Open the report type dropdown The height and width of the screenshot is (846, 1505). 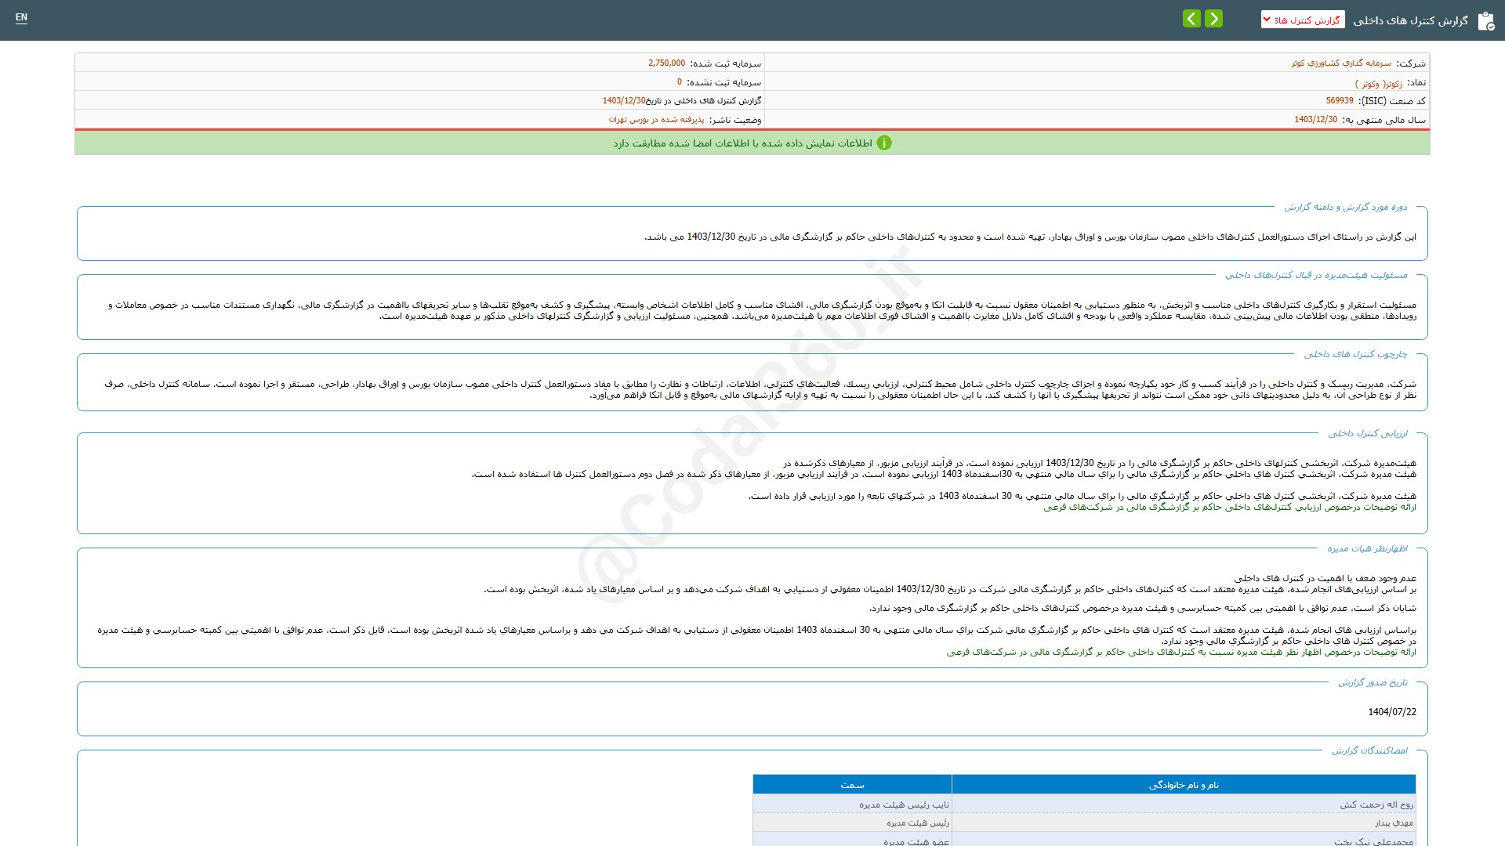(1302, 20)
